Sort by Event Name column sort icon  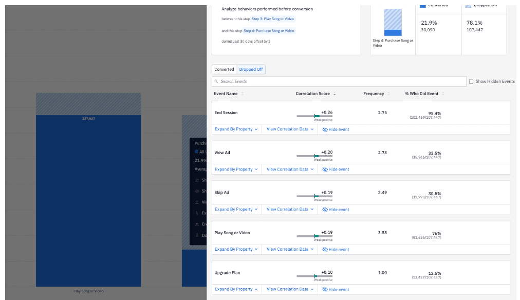[243, 94]
